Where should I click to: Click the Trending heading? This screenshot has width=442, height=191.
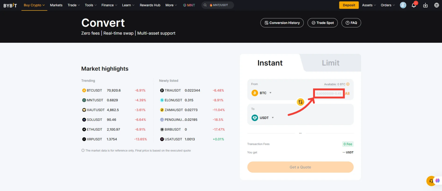[x=88, y=81]
